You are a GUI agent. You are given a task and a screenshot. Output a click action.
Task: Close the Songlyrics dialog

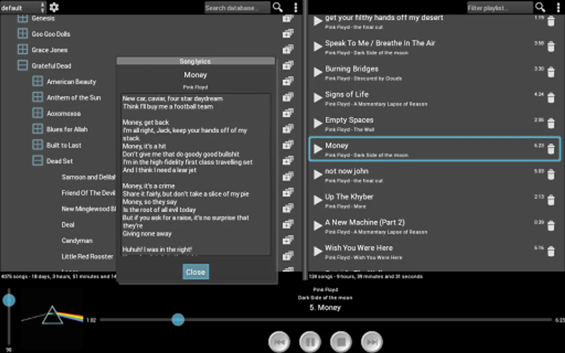(195, 272)
